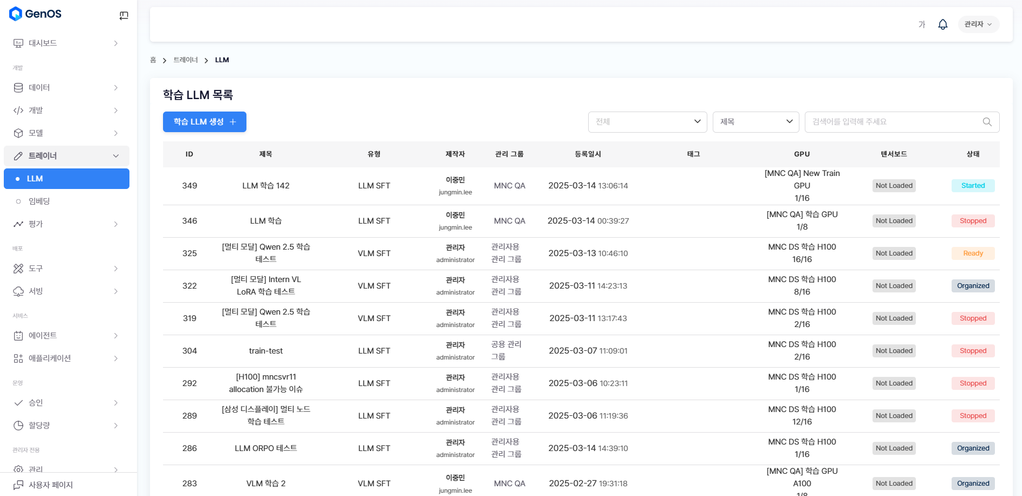Open the 모델 cube menu icon
Image resolution: width=1022 pixels, height=496 pixels.
click(x=18, y=133)
